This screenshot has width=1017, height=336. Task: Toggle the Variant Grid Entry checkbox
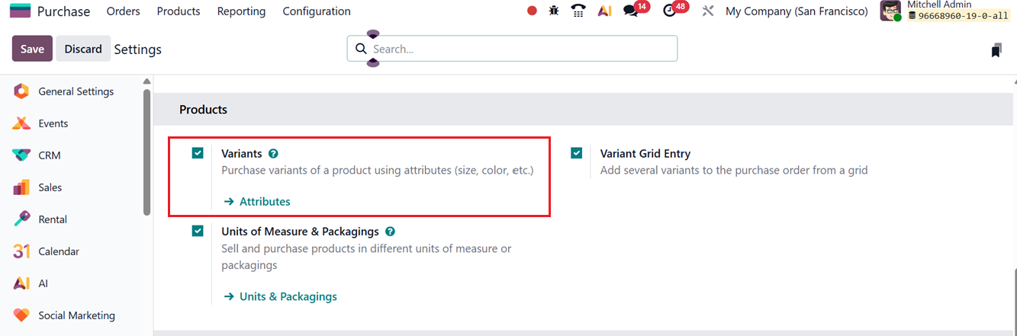pos(576,153)
